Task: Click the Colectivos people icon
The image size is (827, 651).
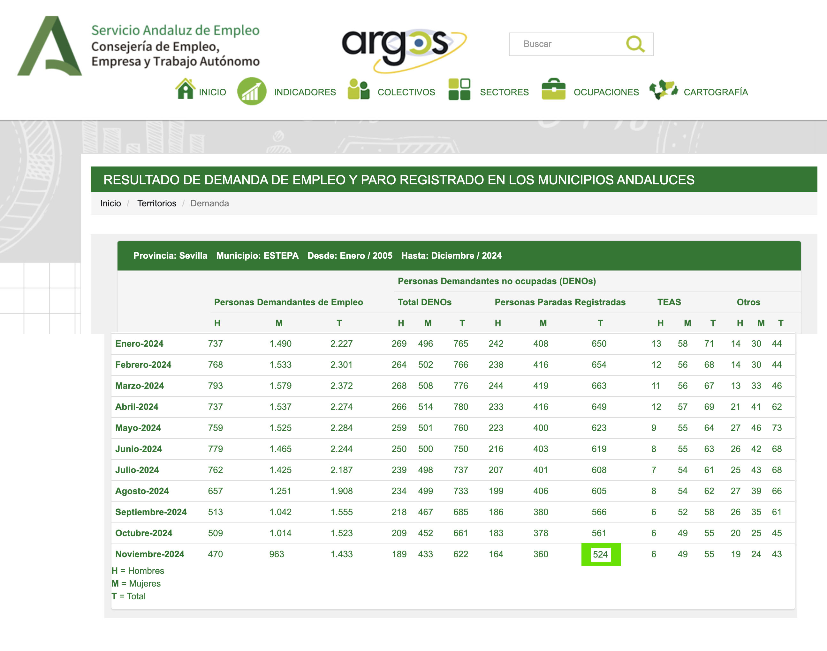Action: click(x=358, y=90)
